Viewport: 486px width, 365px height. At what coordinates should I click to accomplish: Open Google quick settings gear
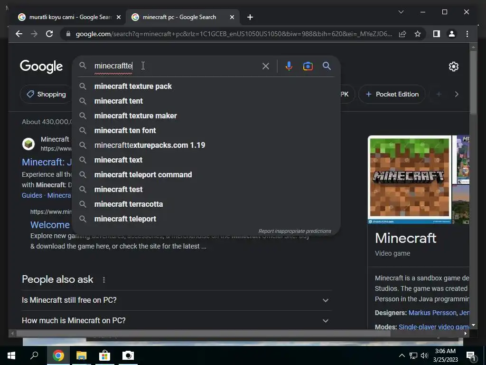(453, 67)
